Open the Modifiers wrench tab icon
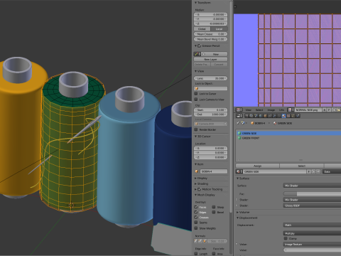Viewport: 341px width, 256px height. click(x=274, y=116)
